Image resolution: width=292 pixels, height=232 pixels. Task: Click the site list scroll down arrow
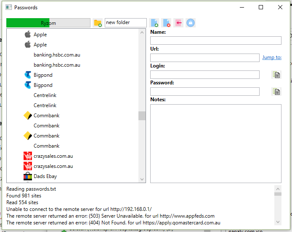pos(142,179)
